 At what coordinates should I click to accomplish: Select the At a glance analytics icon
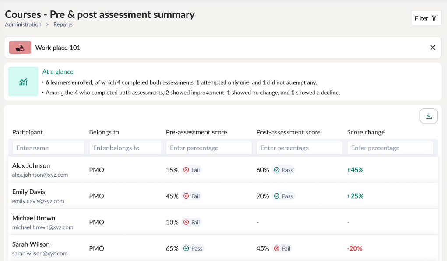click(23, 81)
